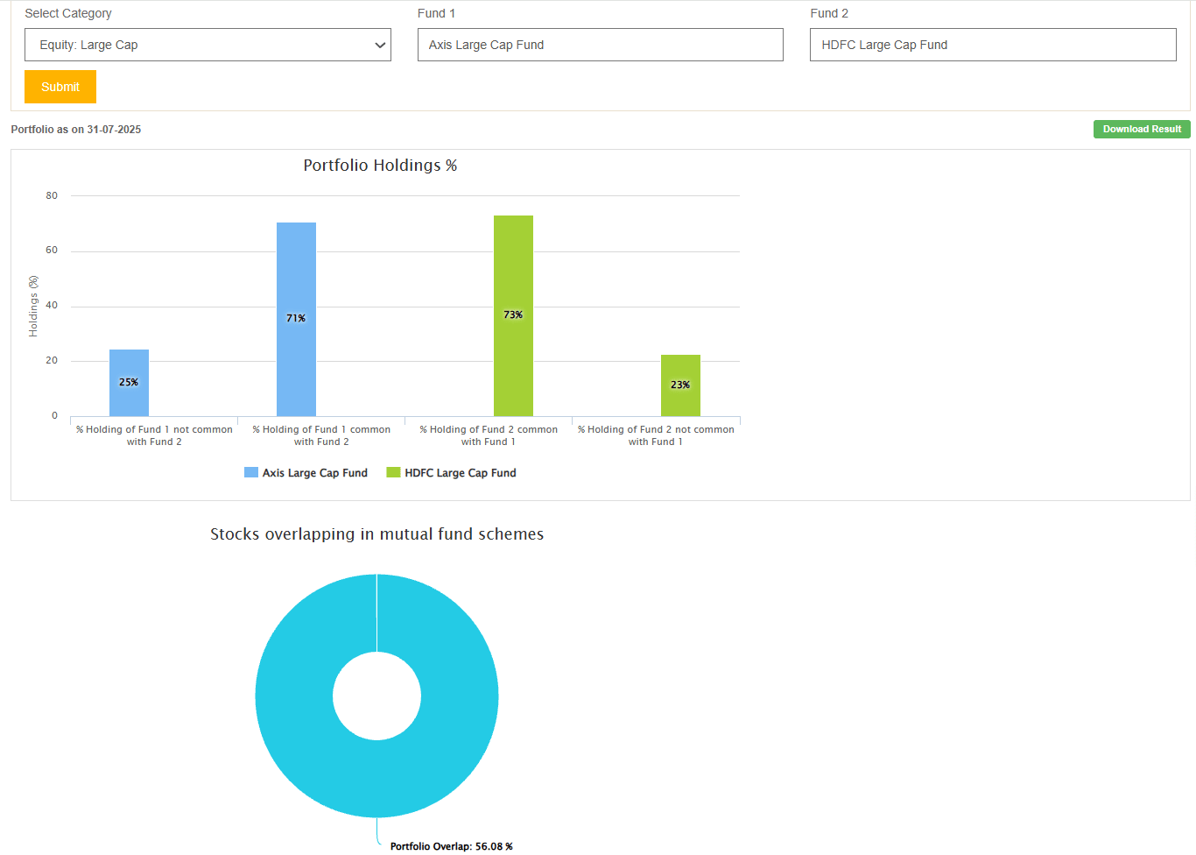Toggle Axis Large Cap Fund legend text
1196x855 pixels.
315,473
